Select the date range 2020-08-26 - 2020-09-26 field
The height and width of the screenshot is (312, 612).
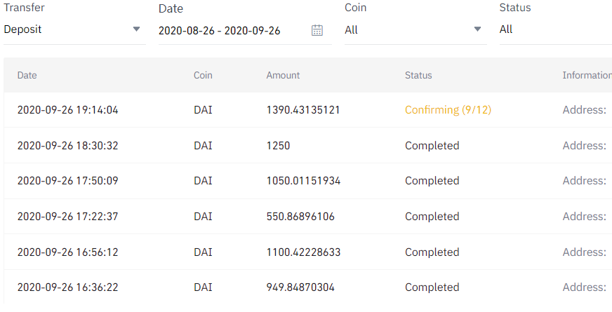coord(245,30)
